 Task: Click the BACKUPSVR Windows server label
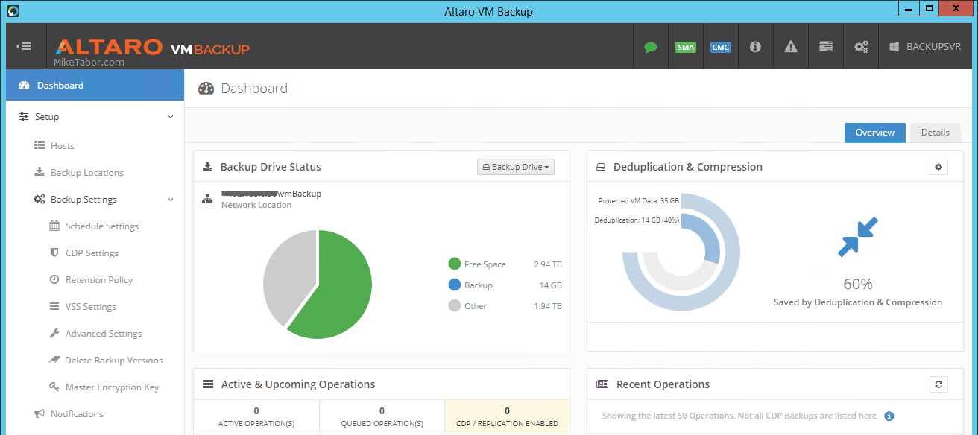click(x=925, y=46)
